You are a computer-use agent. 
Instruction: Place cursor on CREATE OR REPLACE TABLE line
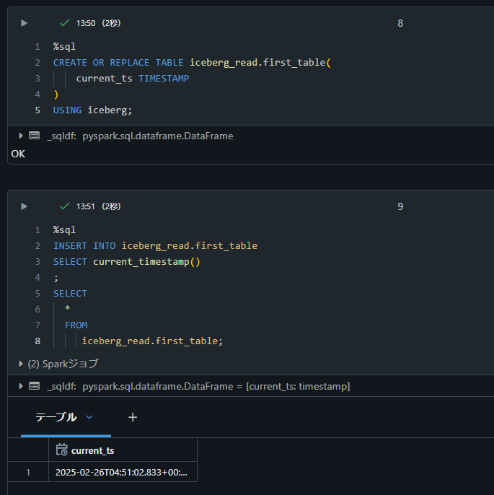click(x=192, y=63)
